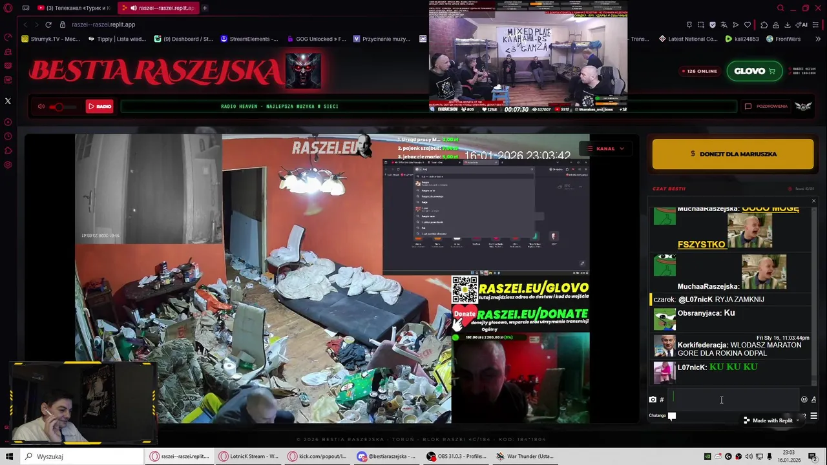This screenshot has height=465, width=827.
Task: Open the Chatango speech bubble link
Action: [672, 416]
